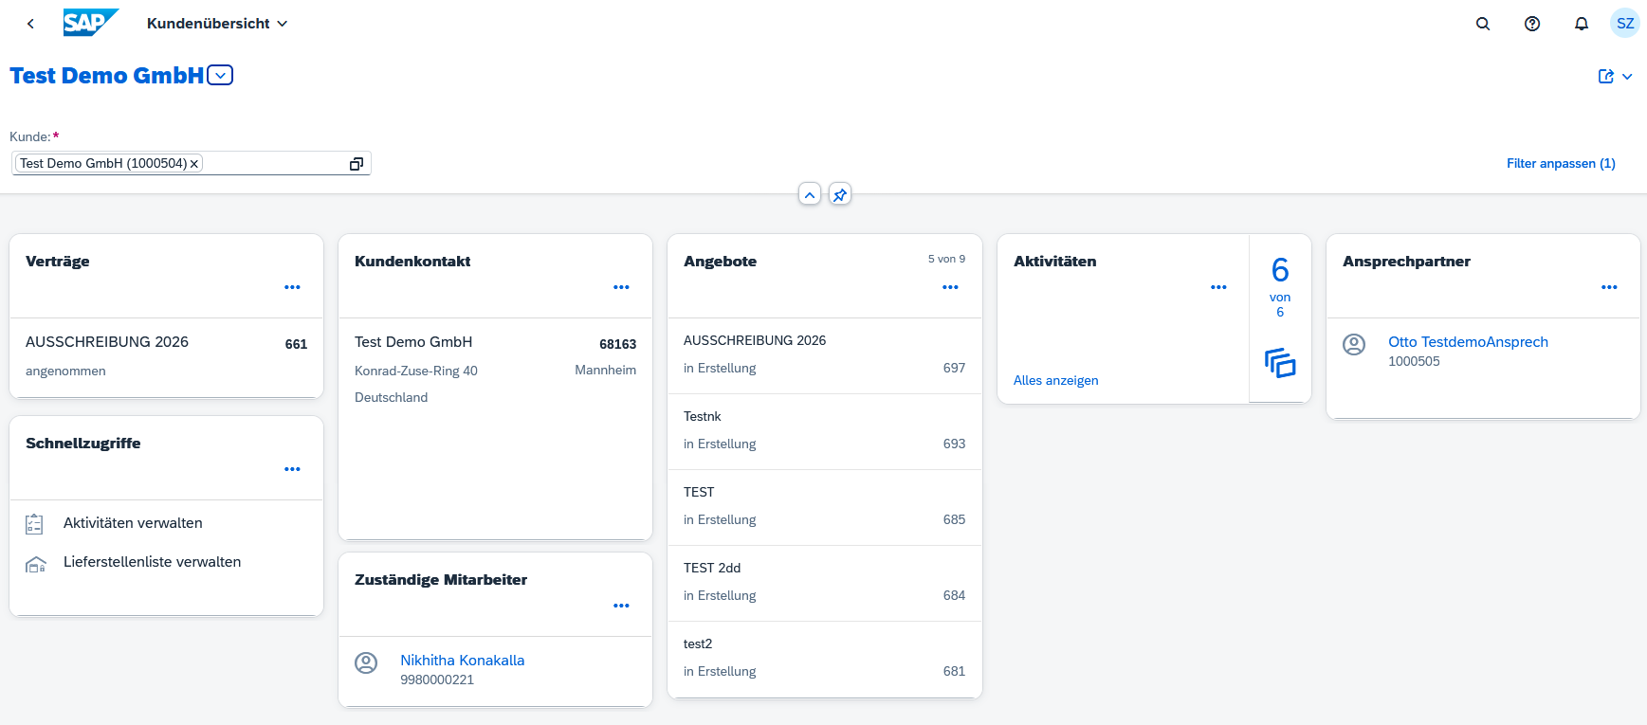The image size is (1647, 725).
Task: Click the 6 von 6 activities count
Action: click(1280, 285)
